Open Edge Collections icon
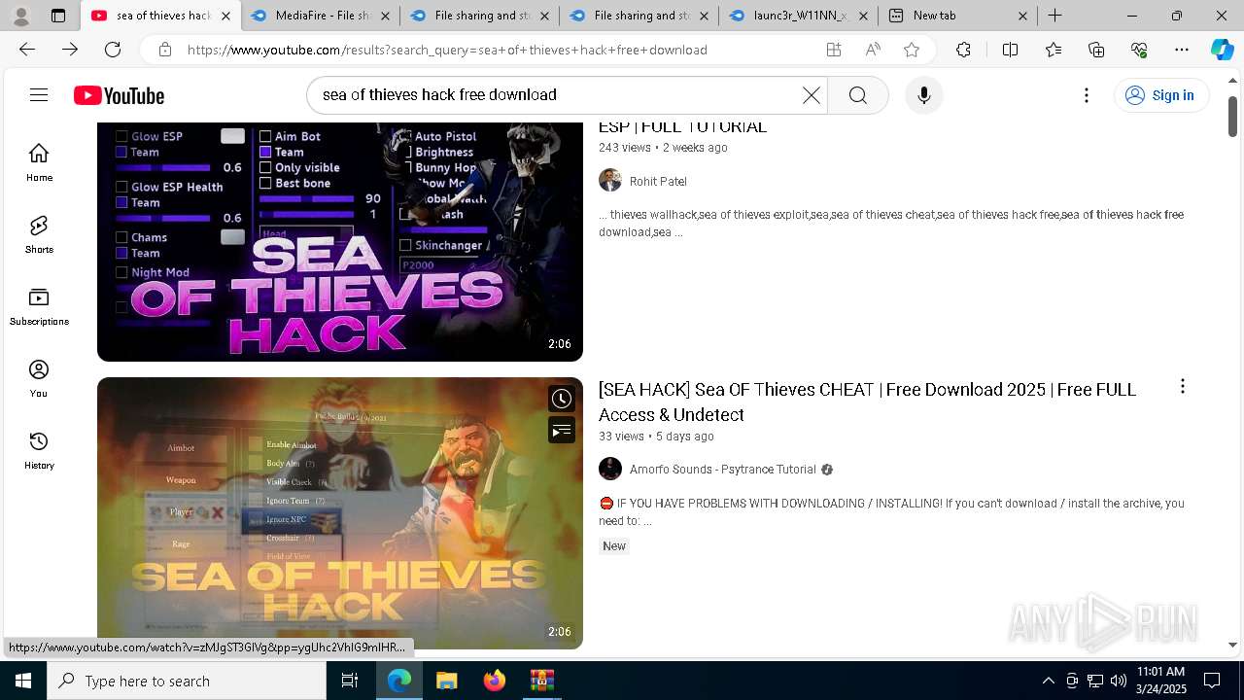 1096,50
